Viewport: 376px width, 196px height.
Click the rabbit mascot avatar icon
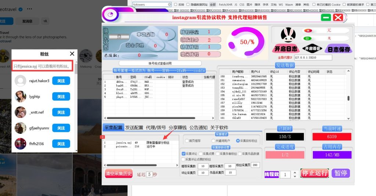click(x=288, y=35)
